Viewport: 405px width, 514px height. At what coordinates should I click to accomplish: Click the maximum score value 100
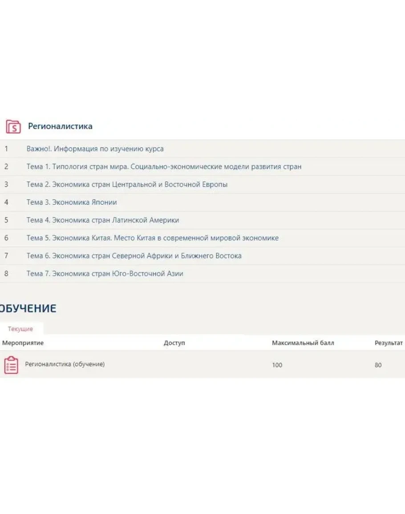(x=277, y=365)
